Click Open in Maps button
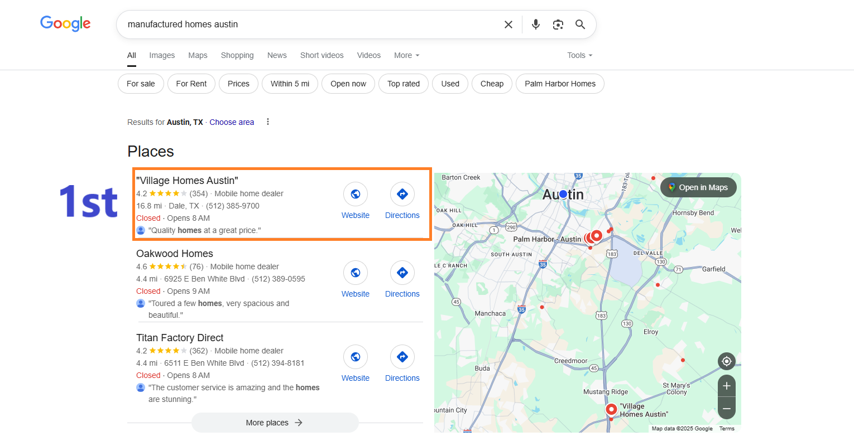Screen dimensions: 854x446 click(698, 187)
